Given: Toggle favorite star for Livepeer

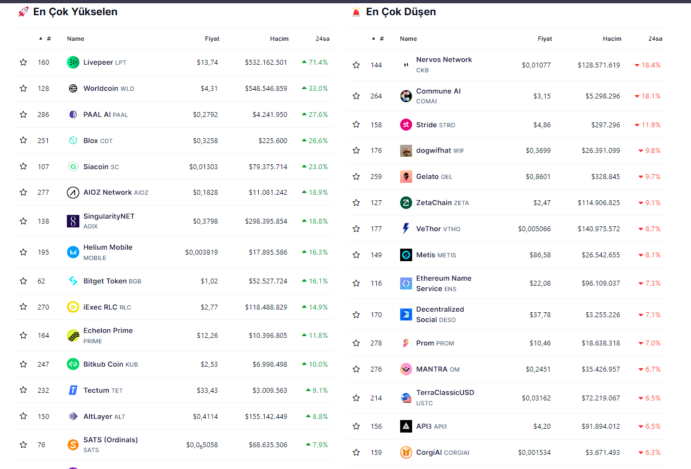Looking at the screenshot, I should click(x=23, y=63).
